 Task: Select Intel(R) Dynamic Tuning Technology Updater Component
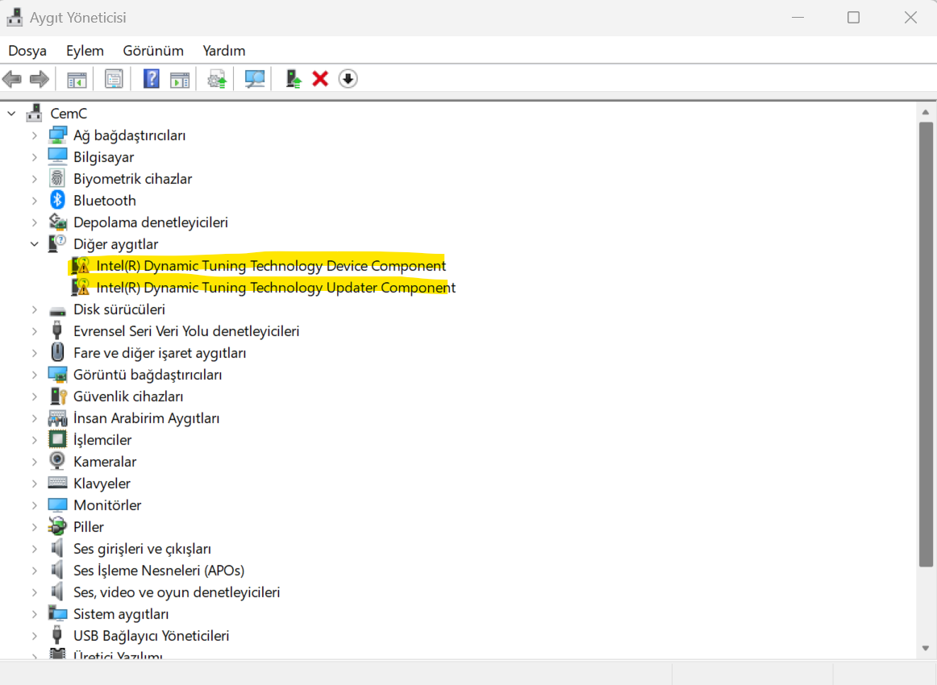pos(275,287)
